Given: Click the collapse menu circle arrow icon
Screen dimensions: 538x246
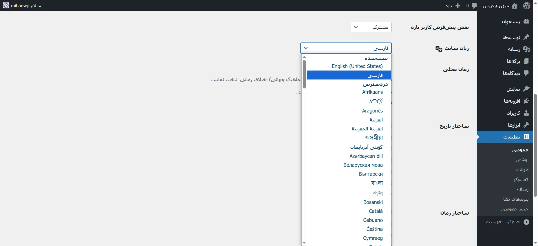Looking at the screenshot, I should point(527,222).
